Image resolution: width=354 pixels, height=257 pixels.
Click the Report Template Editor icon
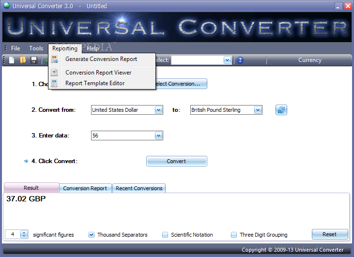point(54,83)
